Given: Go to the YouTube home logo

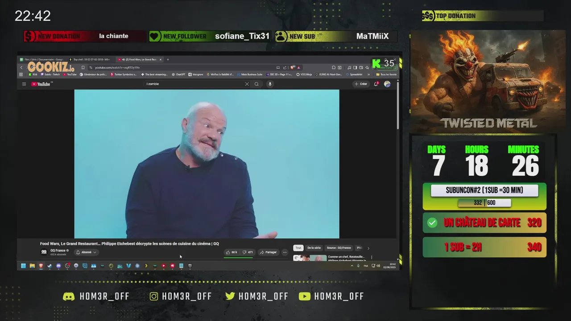Looking at the screenshot, I should tap(41, 84).
